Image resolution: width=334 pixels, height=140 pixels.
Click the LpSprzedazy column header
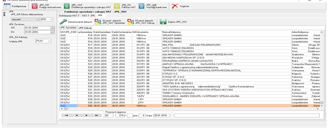(x=85, y=32)
